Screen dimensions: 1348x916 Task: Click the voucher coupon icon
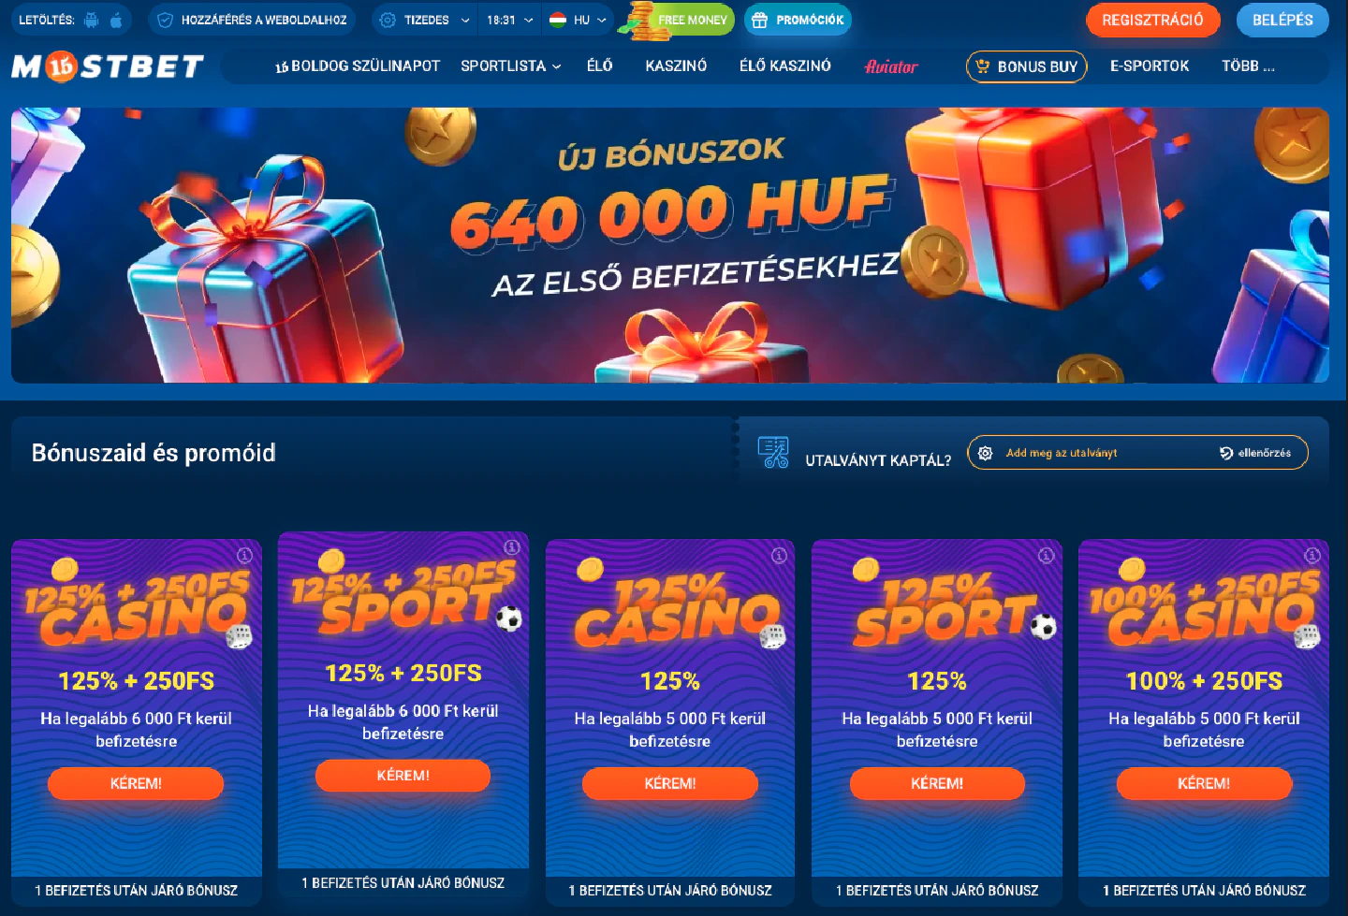(x=773, y=453)
